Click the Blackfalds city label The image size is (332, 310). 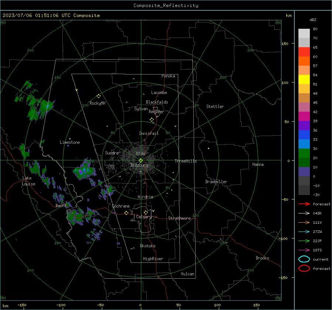[x=157, y=102]
